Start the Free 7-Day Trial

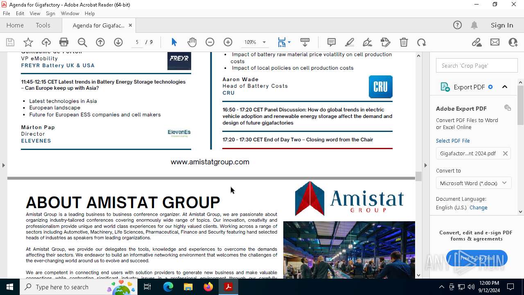[477, 258]
